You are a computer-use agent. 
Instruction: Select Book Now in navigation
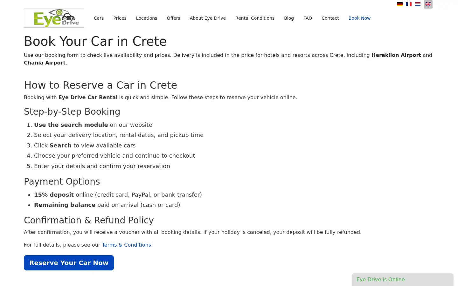pyautogui.click(x=359, y=18)
